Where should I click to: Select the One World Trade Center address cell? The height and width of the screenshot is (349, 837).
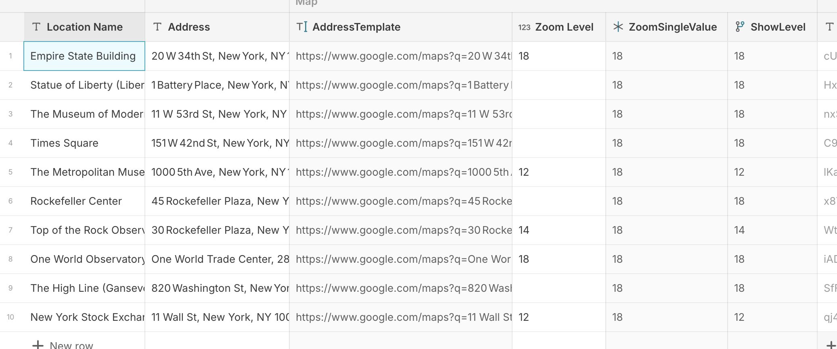tap(217, 259)
